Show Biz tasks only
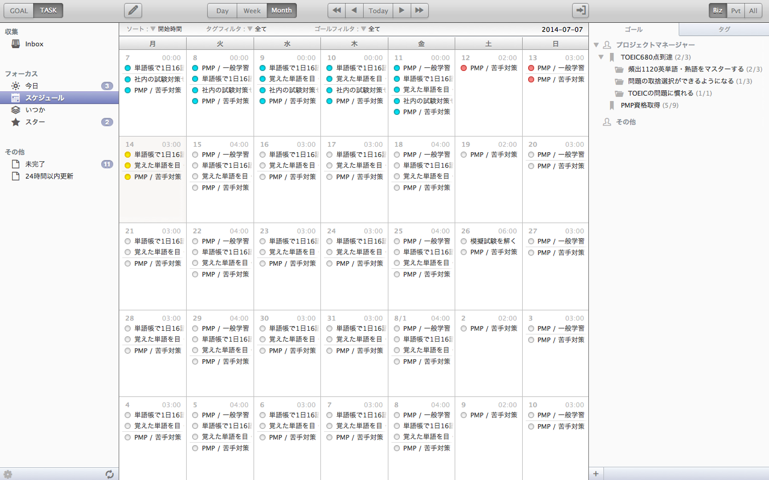The image size is (769, 480). 718,10
